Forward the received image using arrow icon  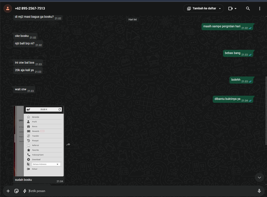68,145
